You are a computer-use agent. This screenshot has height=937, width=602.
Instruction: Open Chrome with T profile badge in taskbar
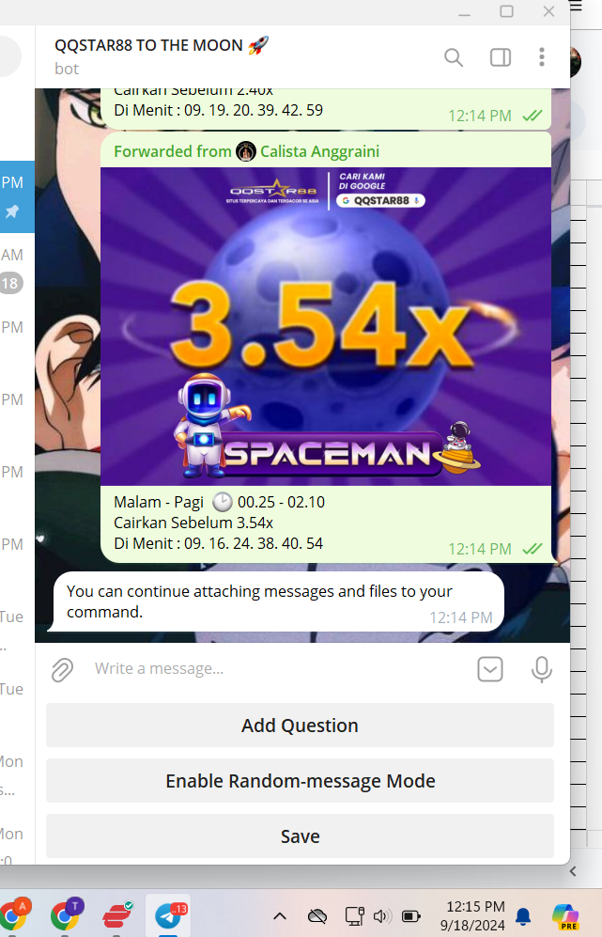[x=66, y=914]
